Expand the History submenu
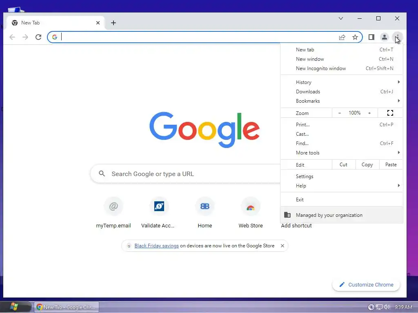 point(342,82)
